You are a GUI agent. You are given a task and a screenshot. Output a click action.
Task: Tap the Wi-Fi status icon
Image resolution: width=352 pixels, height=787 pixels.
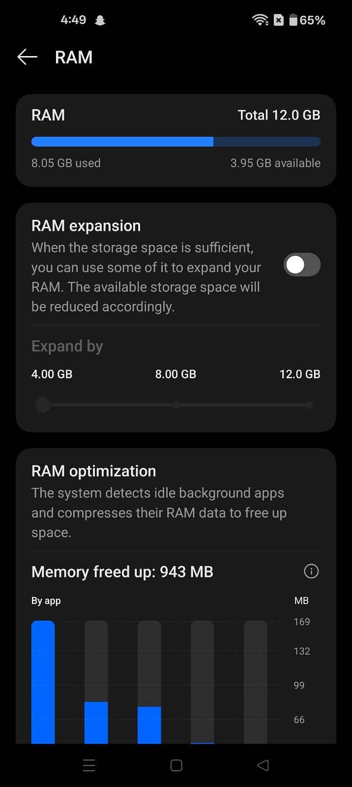point(260,20)
